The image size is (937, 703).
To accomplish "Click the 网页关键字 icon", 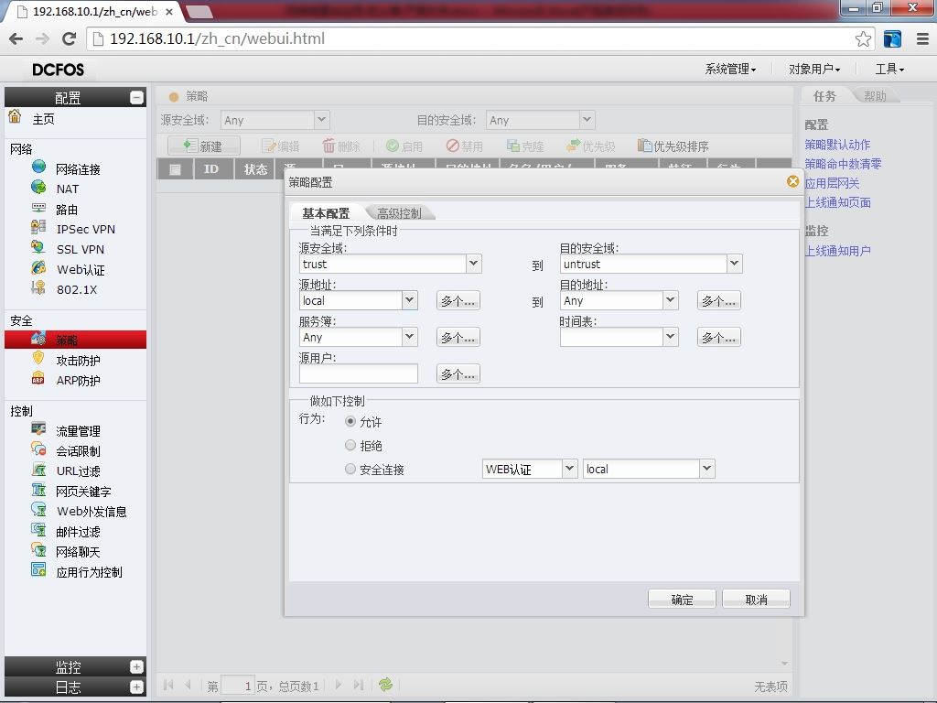I will (38, 490).
